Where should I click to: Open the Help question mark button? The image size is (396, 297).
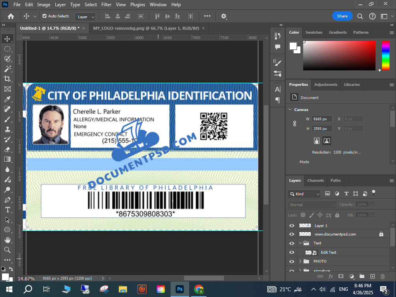click(372, 16)
